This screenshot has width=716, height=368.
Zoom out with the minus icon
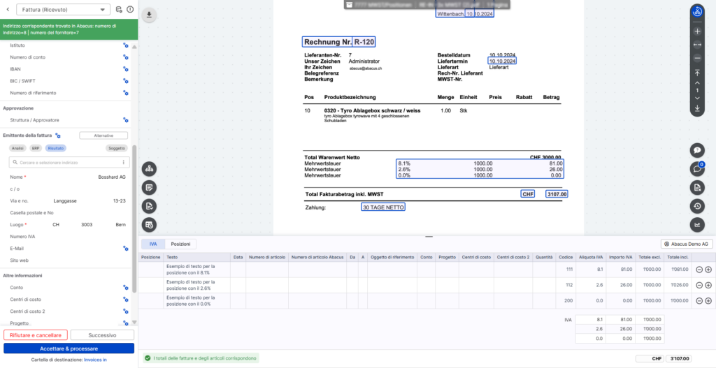[x=697, y=57]
